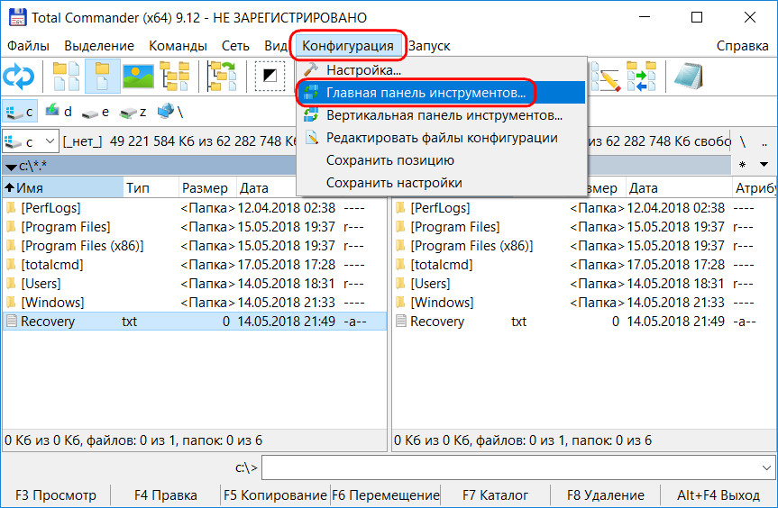
Task: Expand the command line history dropdown
Action: 764,467
